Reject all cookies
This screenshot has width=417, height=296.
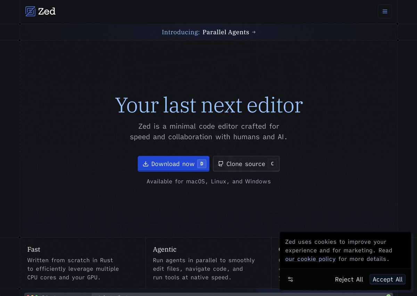pyautogui.click(x=349, y=279)
